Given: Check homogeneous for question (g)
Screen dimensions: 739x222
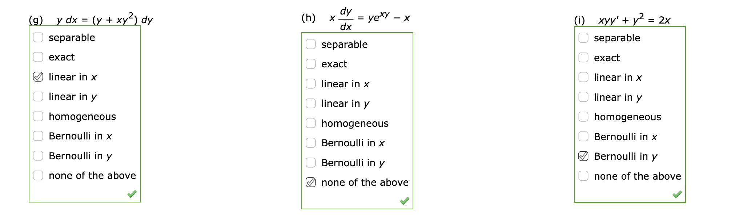Looking at the screenshot, I should (38, 116).
